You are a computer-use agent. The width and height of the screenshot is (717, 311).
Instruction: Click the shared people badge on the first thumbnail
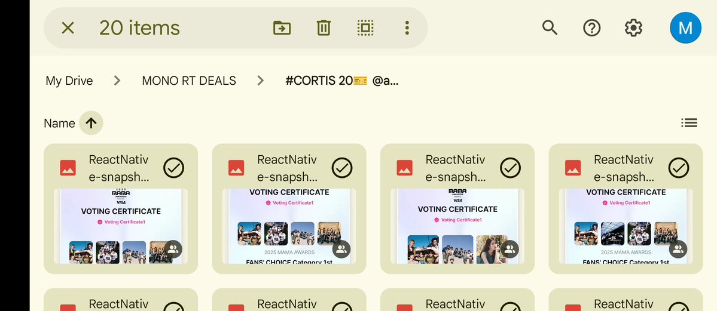click(173, 250)
